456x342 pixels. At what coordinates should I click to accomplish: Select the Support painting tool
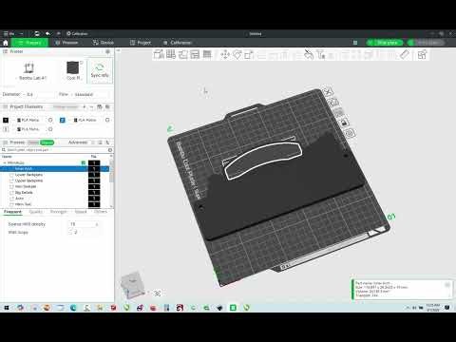[x=309, y=54]
